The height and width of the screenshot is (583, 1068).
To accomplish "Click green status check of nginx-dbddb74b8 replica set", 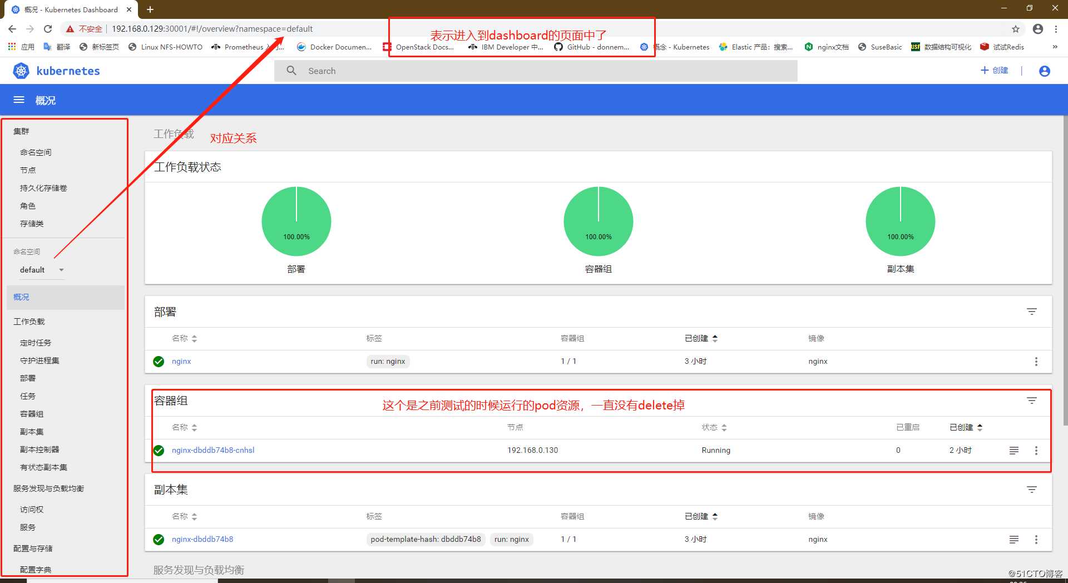I will tap(159, 540).
